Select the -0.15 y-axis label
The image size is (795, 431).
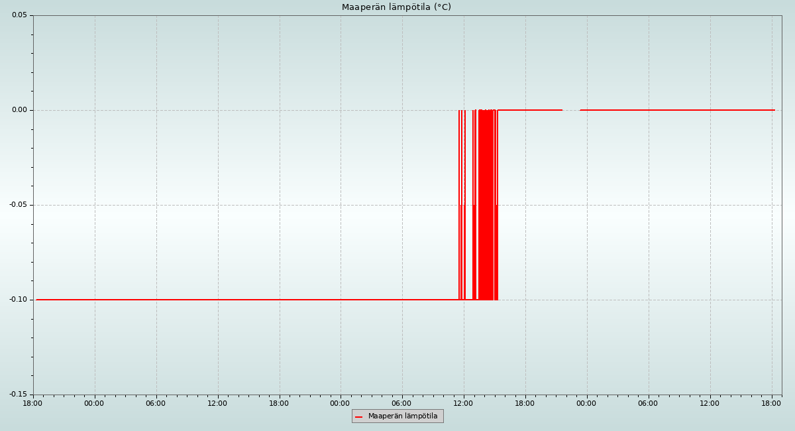point(18,395)
